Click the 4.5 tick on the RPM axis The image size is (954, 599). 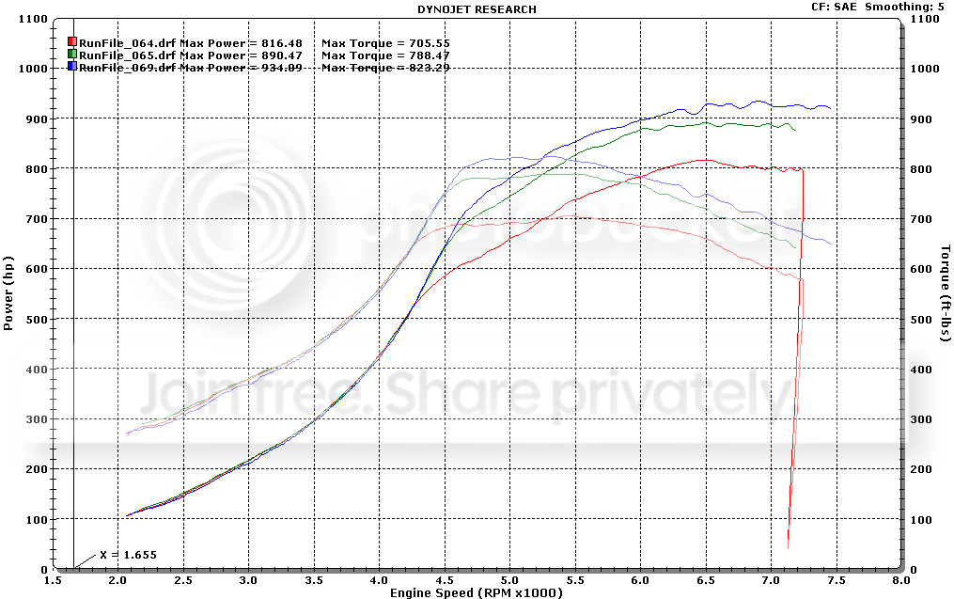click(445, 580)
